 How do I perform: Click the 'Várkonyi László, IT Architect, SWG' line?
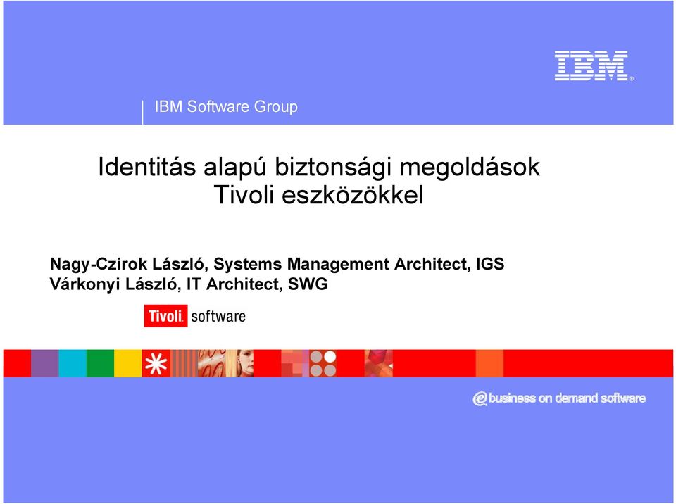189,284
